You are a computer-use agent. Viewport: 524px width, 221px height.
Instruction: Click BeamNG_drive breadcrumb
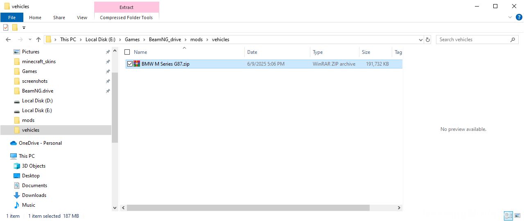click(165, 40)
